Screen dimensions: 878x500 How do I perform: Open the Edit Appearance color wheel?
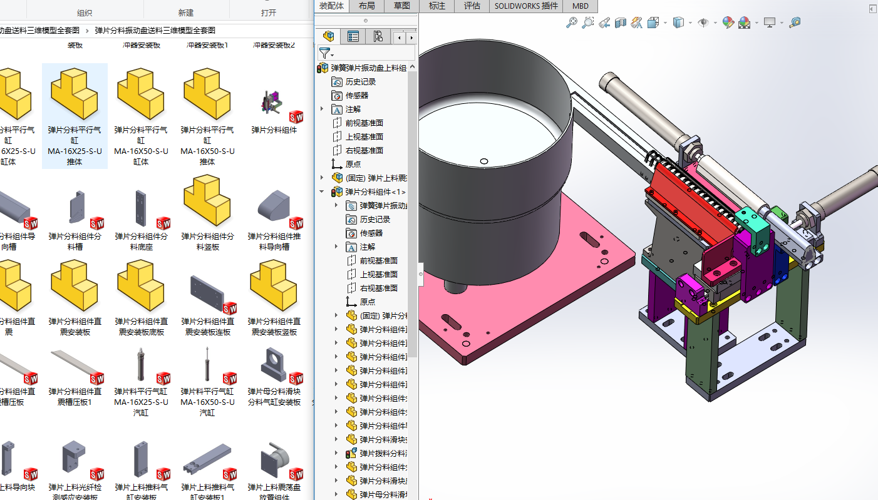pos(728,23)
